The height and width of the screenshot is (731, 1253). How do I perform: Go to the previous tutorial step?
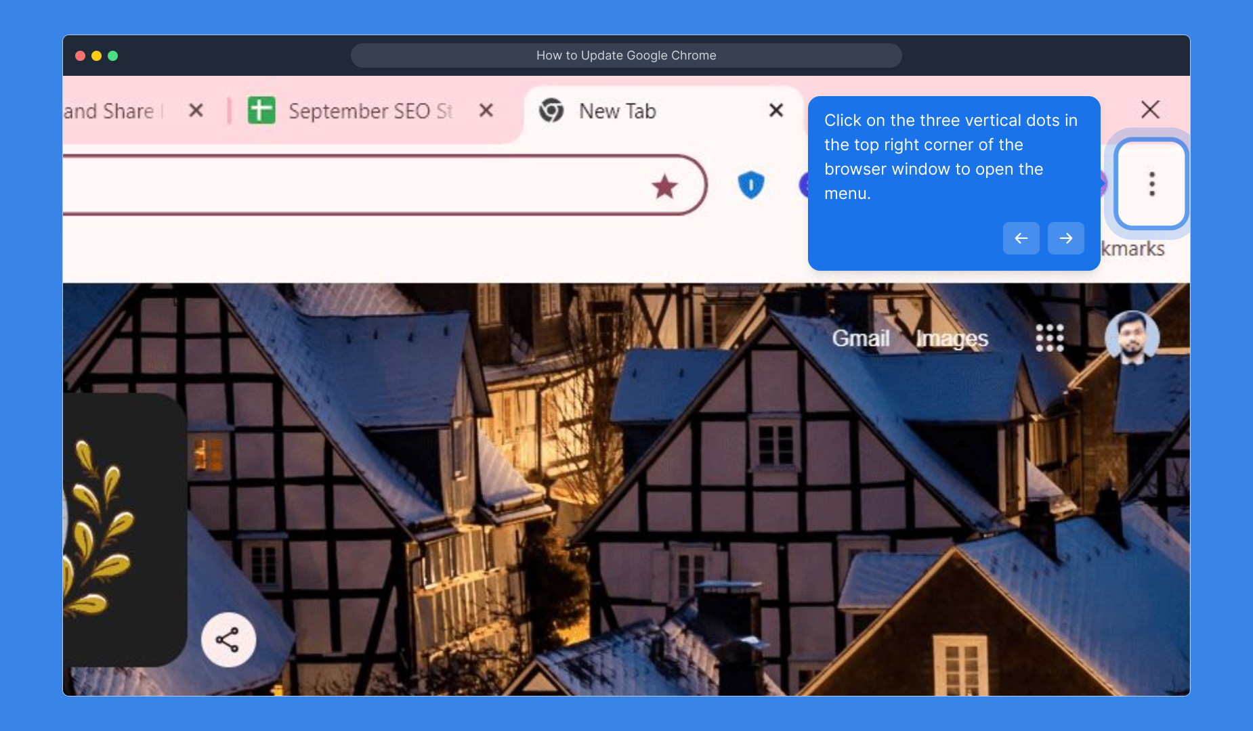point(1021,238)
